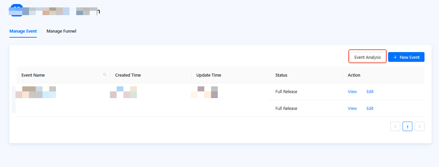Viewport: 439px width, 167px height.
Task: Click the search icon in Event Name column
Action: tap(105, 75)
